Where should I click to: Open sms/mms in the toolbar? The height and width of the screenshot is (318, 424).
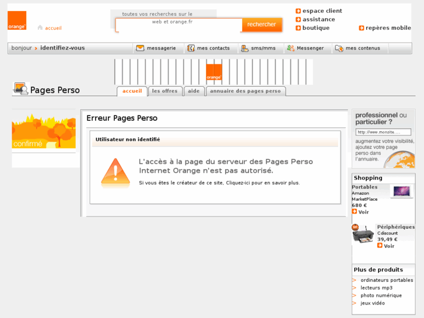point(263,48)
